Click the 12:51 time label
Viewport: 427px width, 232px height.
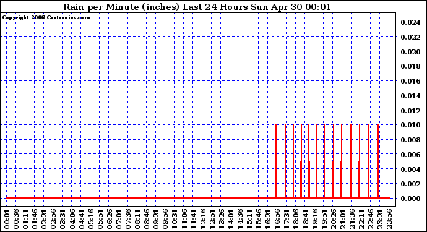[212, 219]
